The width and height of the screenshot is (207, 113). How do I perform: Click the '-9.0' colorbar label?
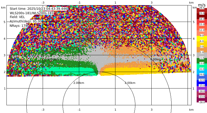pyautogui.click(x=202, y=74)
